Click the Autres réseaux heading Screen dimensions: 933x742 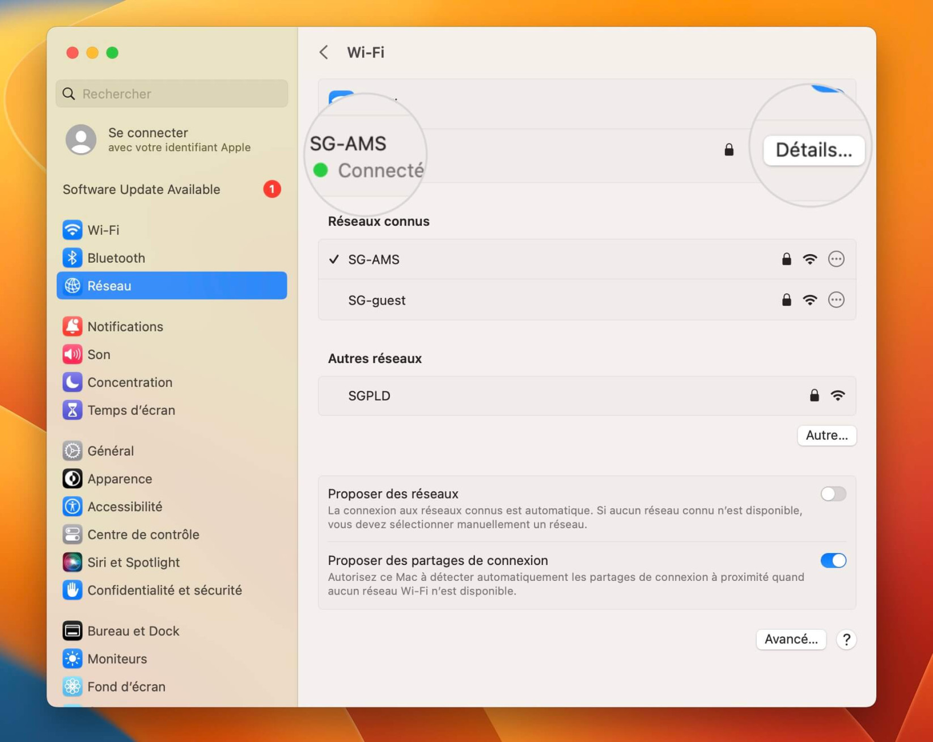(375, 359)
